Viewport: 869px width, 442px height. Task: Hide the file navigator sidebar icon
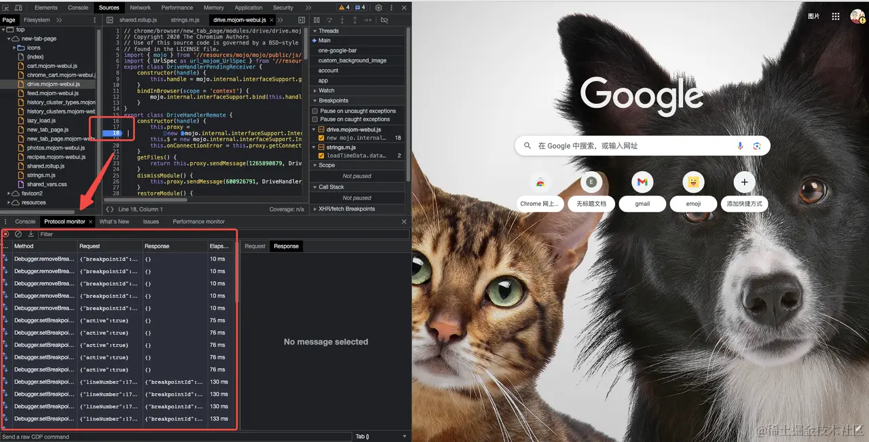point(109,20)
